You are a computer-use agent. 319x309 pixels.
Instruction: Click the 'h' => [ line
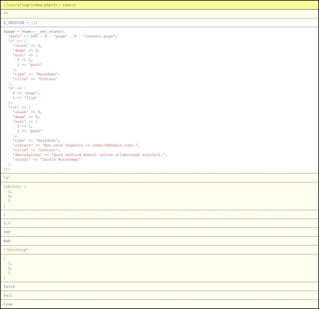pos(17,88)
